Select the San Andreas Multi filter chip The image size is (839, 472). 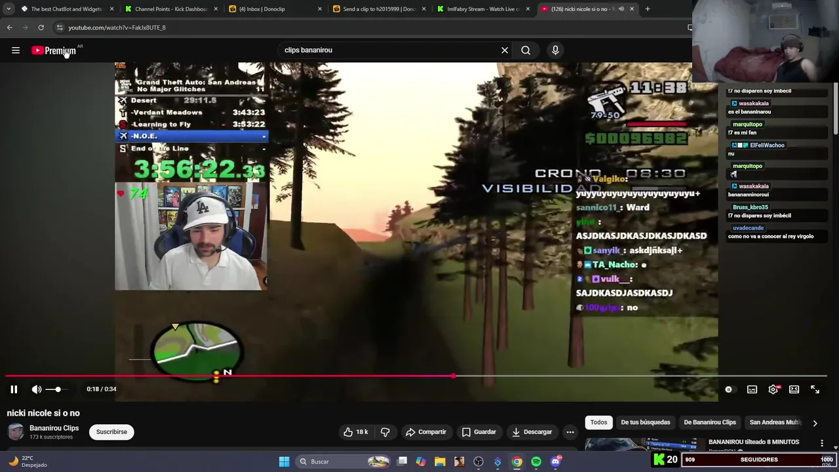click(x=775, y=422)
